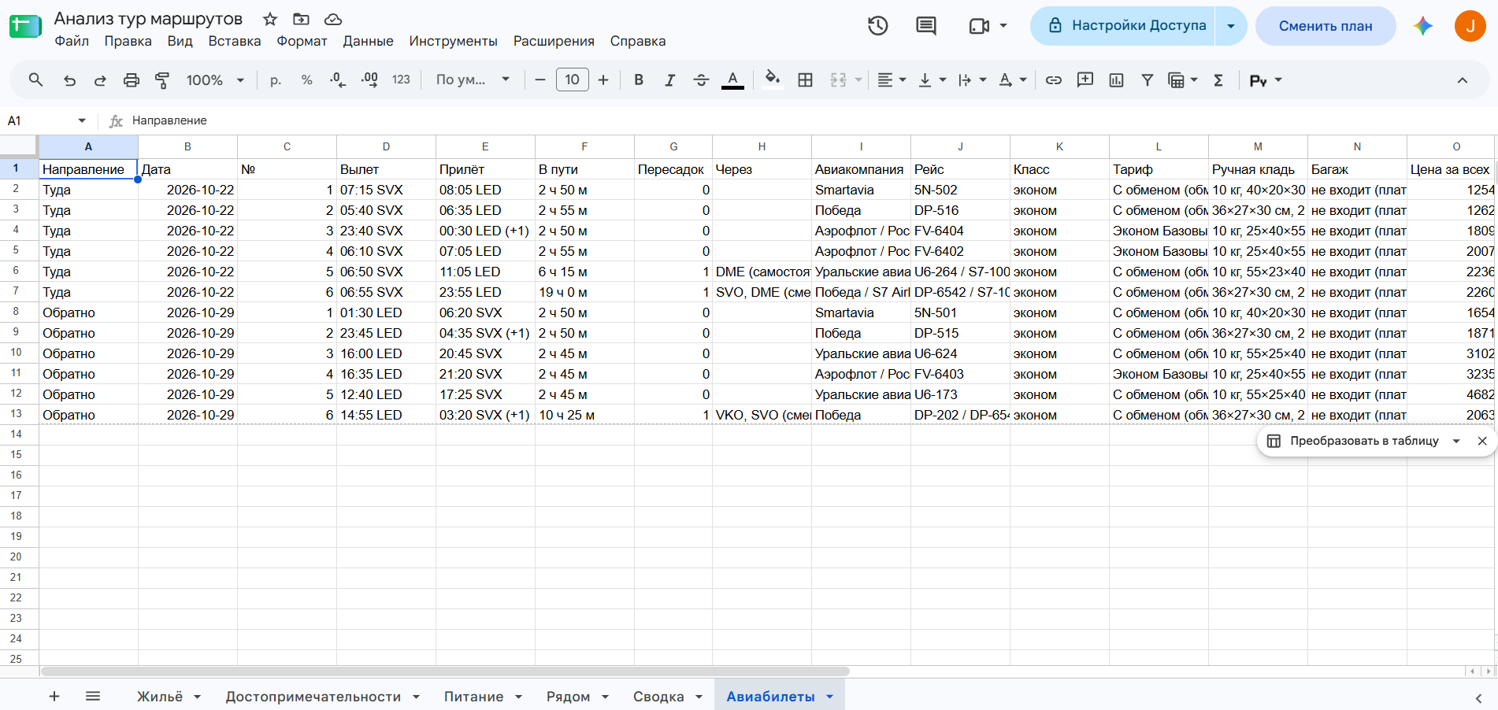Undo the last action
Viewport: 1498px width, 710px height.
[x=69, y=80]
